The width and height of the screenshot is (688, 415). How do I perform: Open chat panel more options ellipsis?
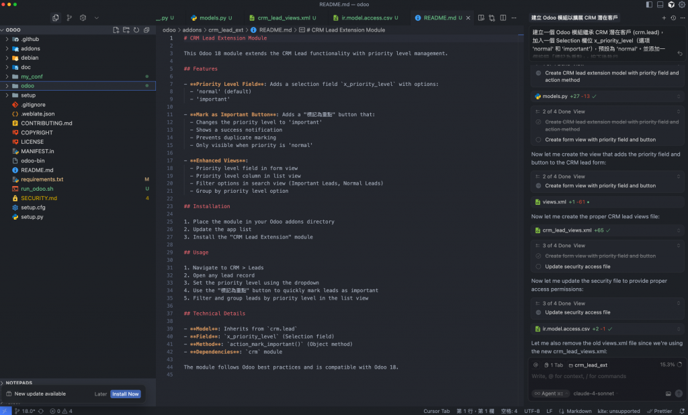tap(683, 18)
